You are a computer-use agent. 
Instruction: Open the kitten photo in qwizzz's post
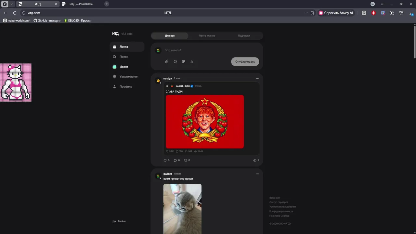[182, 209]
